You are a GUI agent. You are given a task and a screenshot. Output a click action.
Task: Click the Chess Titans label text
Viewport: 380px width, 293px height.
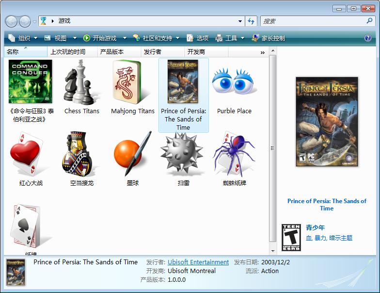tap(82, 111)
